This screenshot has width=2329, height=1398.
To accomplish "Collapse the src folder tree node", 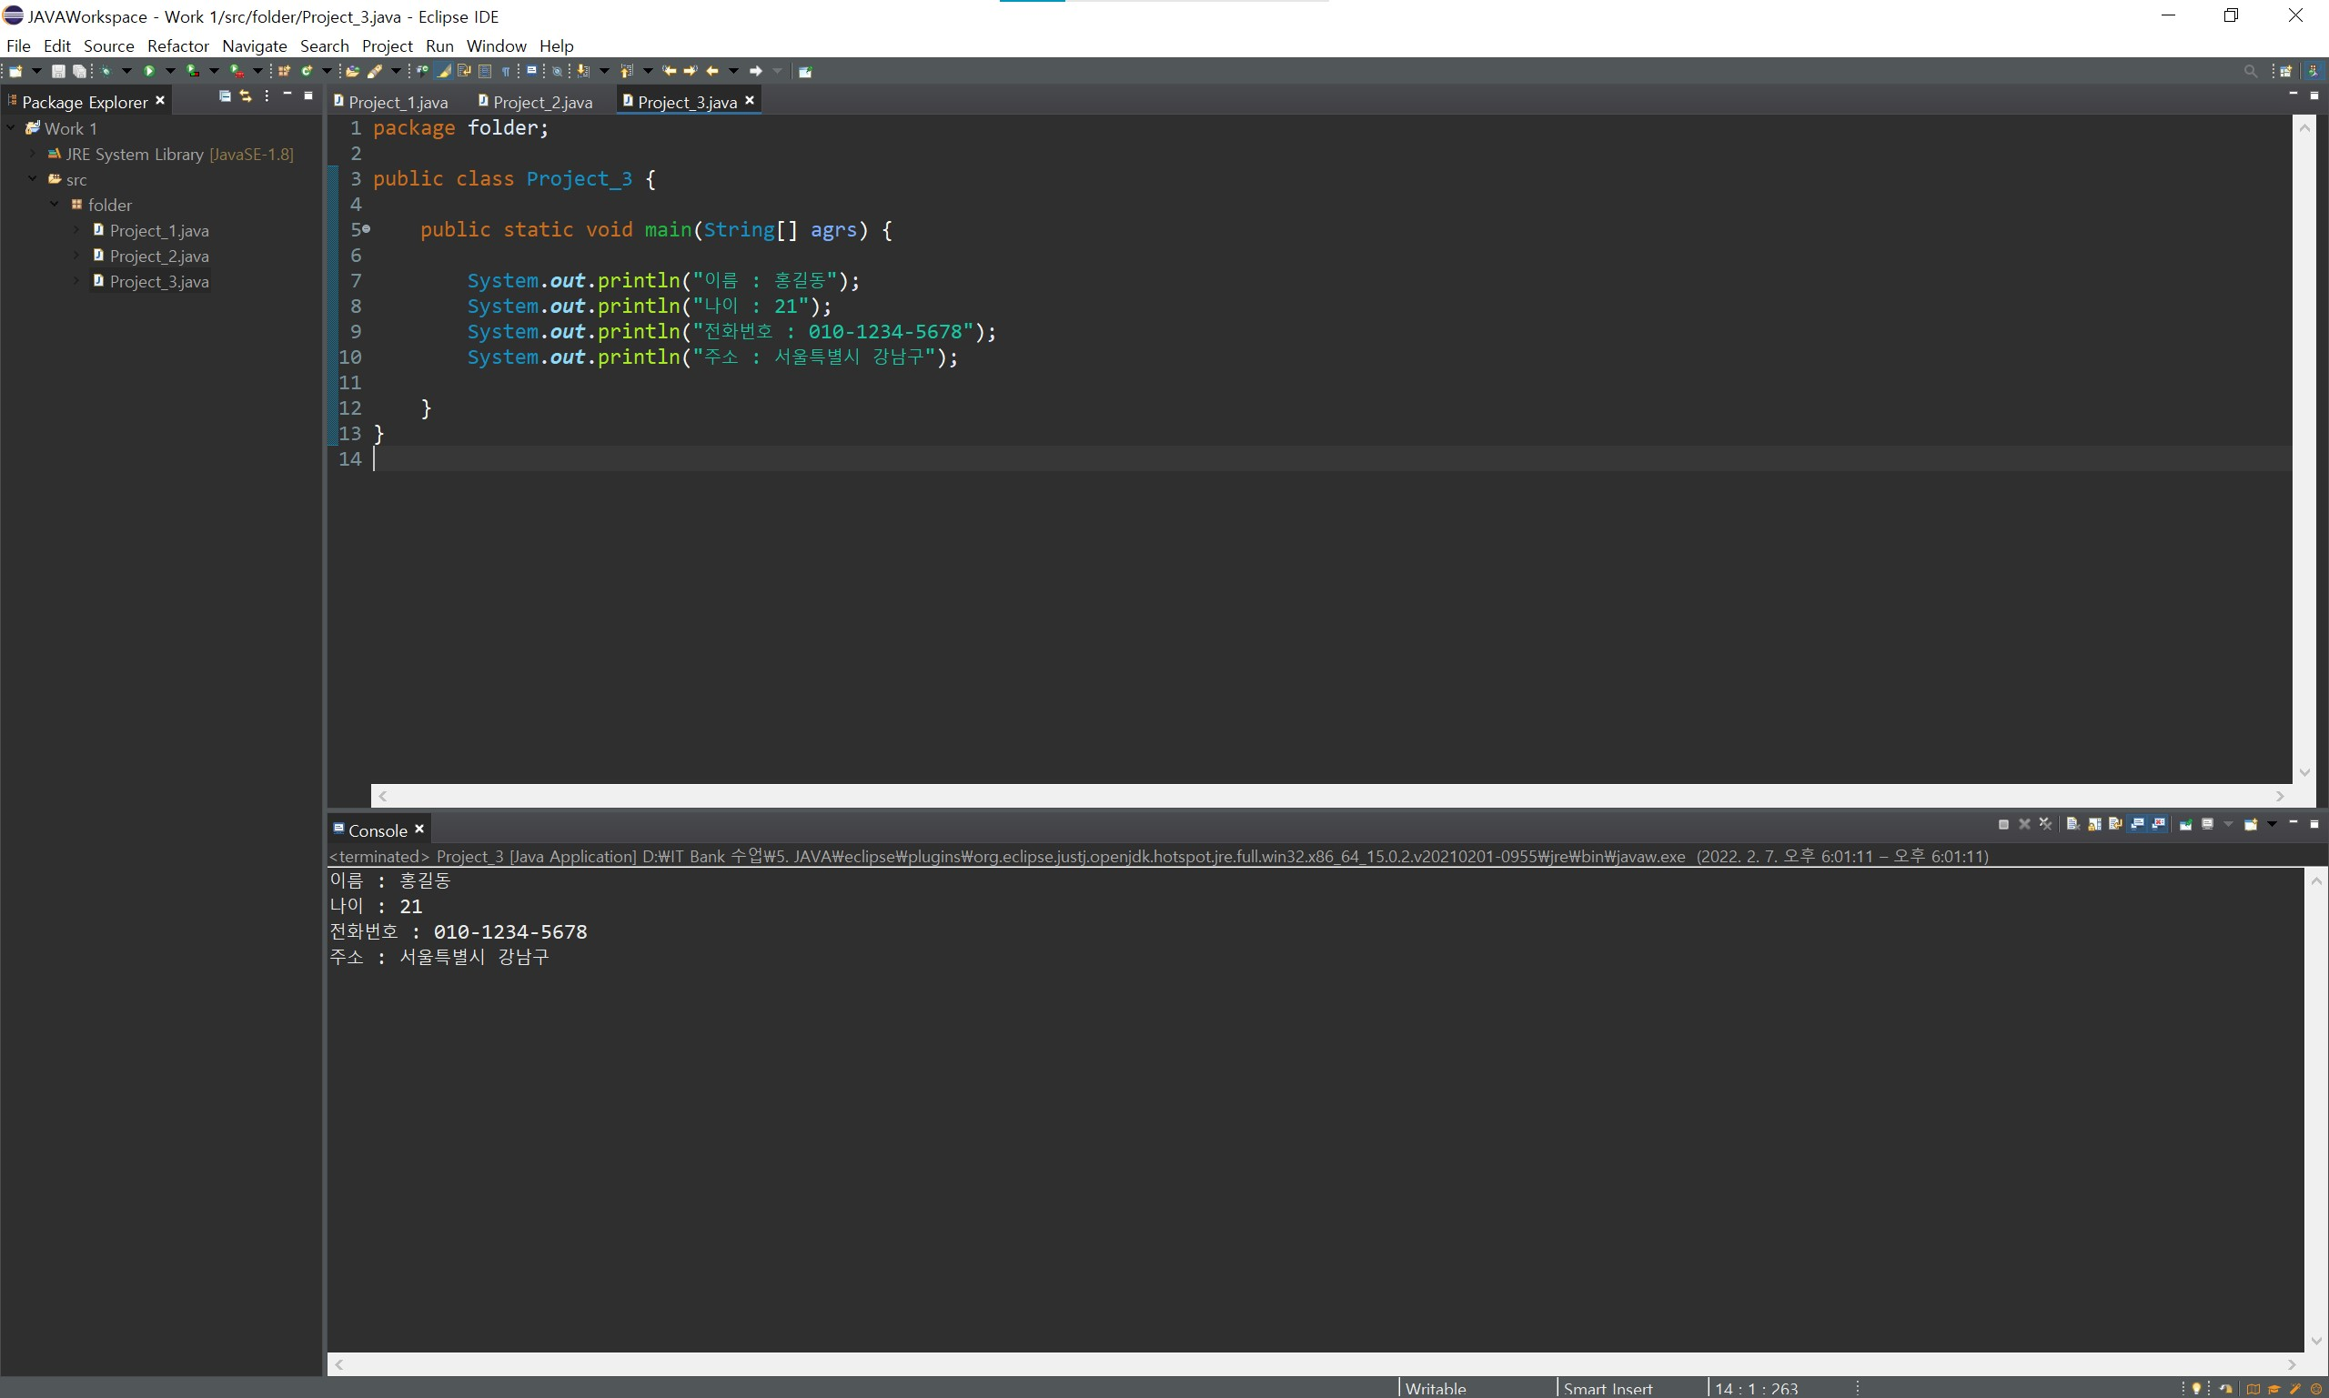I will click(33, 179).
